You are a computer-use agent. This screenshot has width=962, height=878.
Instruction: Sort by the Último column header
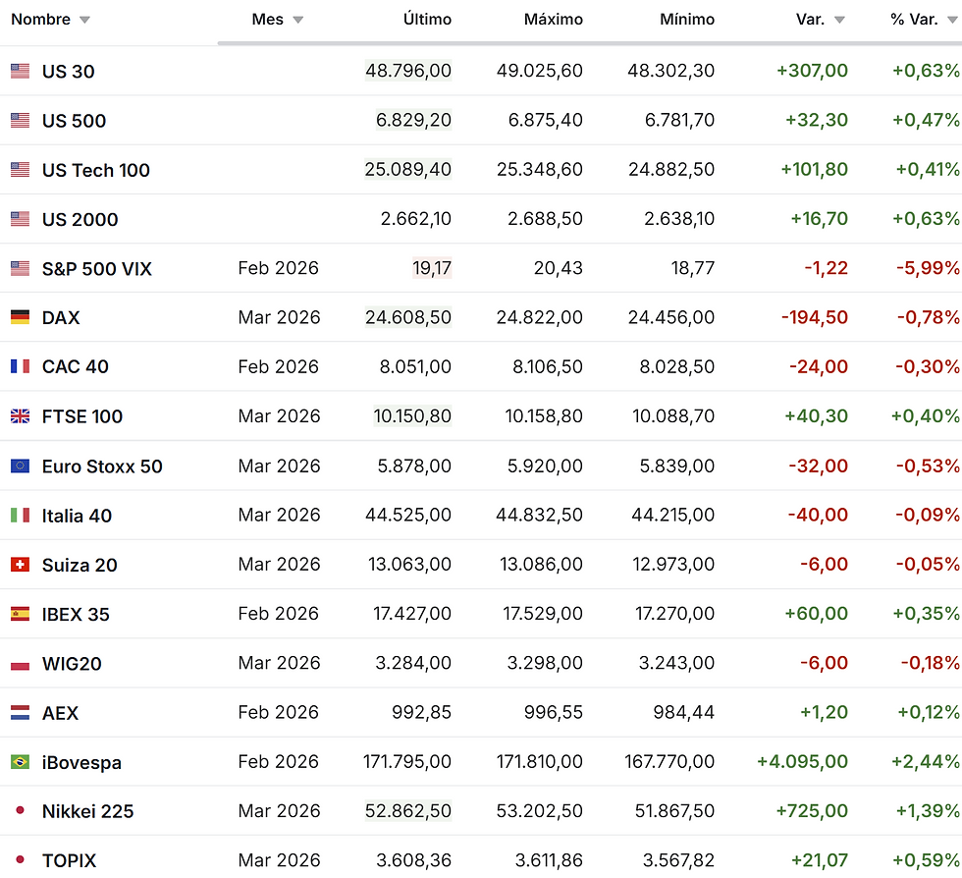427,20
